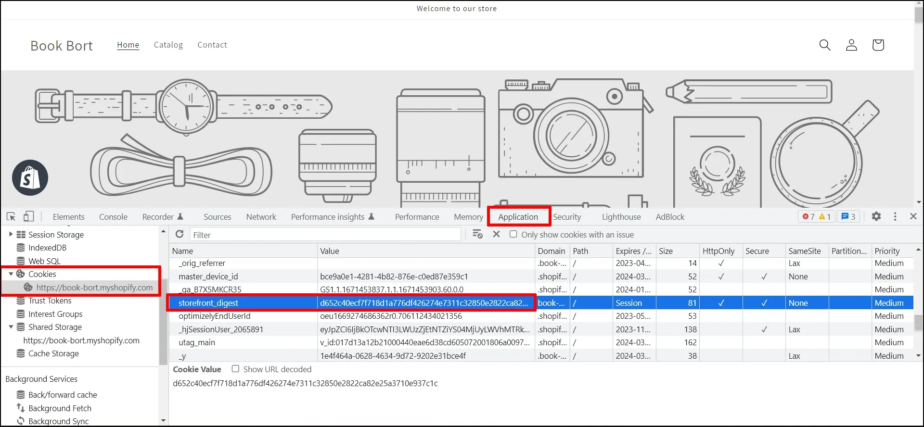This screenshot has width=924, height=427.
Task: Open the shopping cart icon
Action: (878, 45)
